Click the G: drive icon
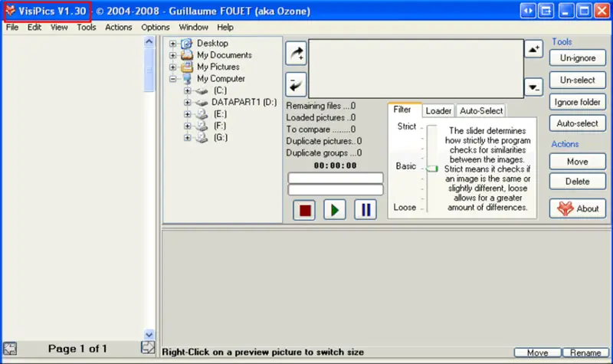Image resolution: width=613 pixels, height=364 pixels. (x=202, y=138)
